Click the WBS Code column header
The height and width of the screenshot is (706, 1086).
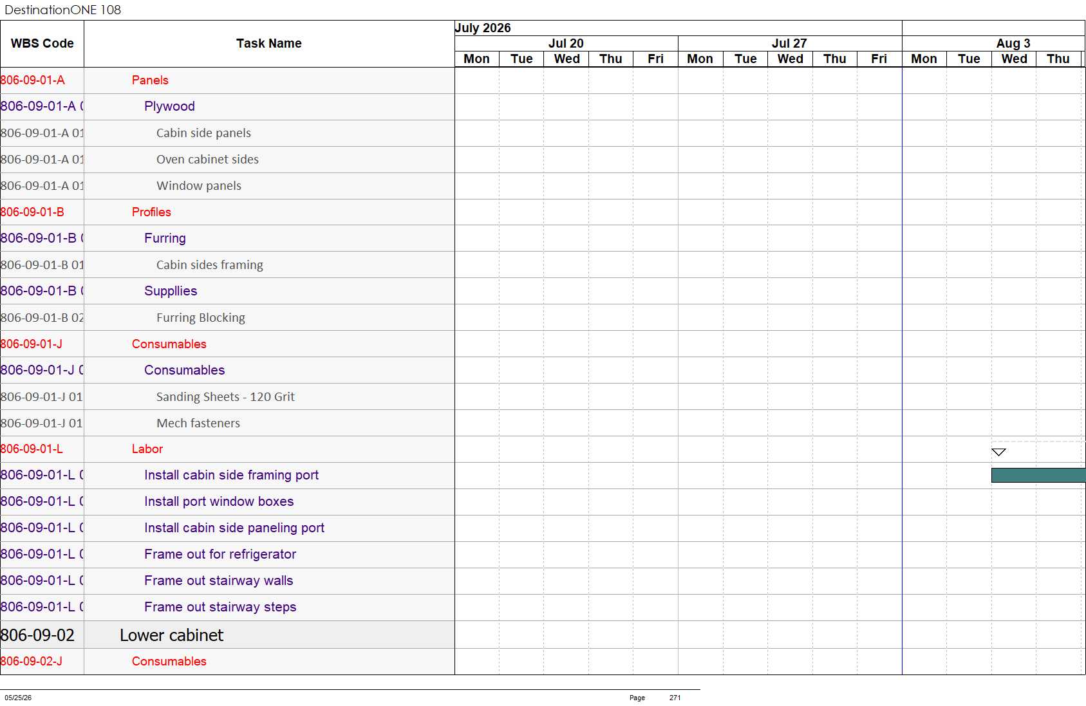point(42,44)
